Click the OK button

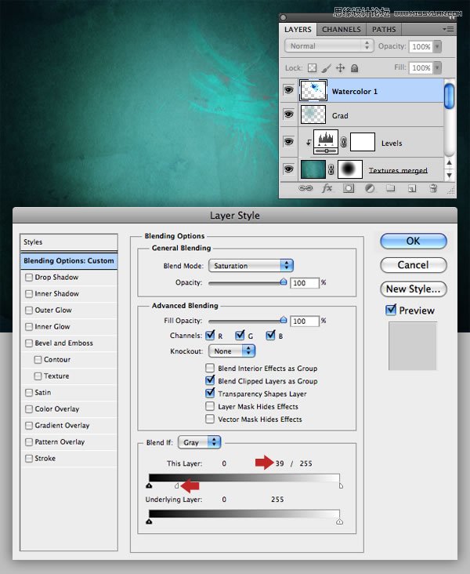click(x=413, y=241)
